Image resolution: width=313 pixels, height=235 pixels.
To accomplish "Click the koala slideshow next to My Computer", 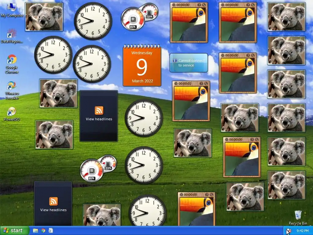I will tap(44, 17).
